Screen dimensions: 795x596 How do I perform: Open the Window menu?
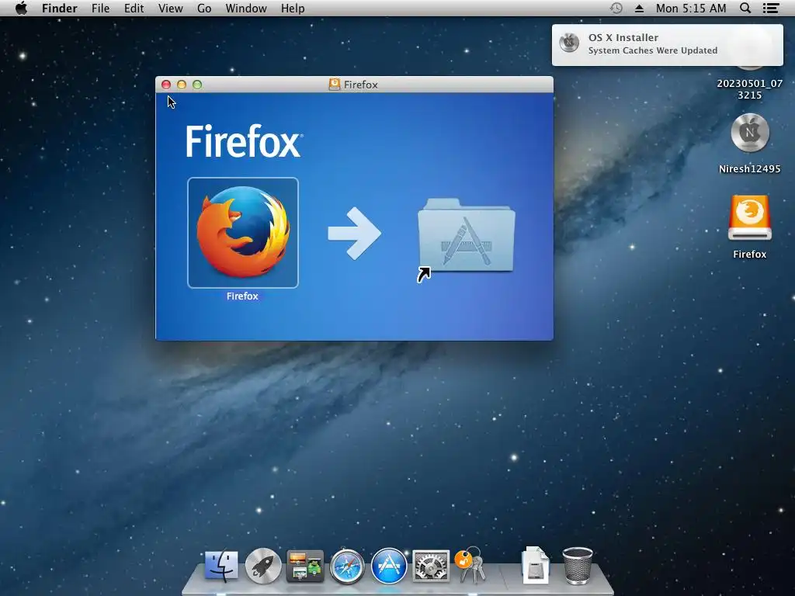pos(246,8)
